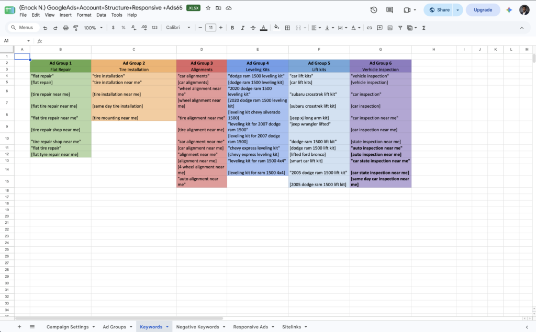This screenshot has height=332, width=536.
Task: Open the cell borders tool
Action: tap(287, 28)
